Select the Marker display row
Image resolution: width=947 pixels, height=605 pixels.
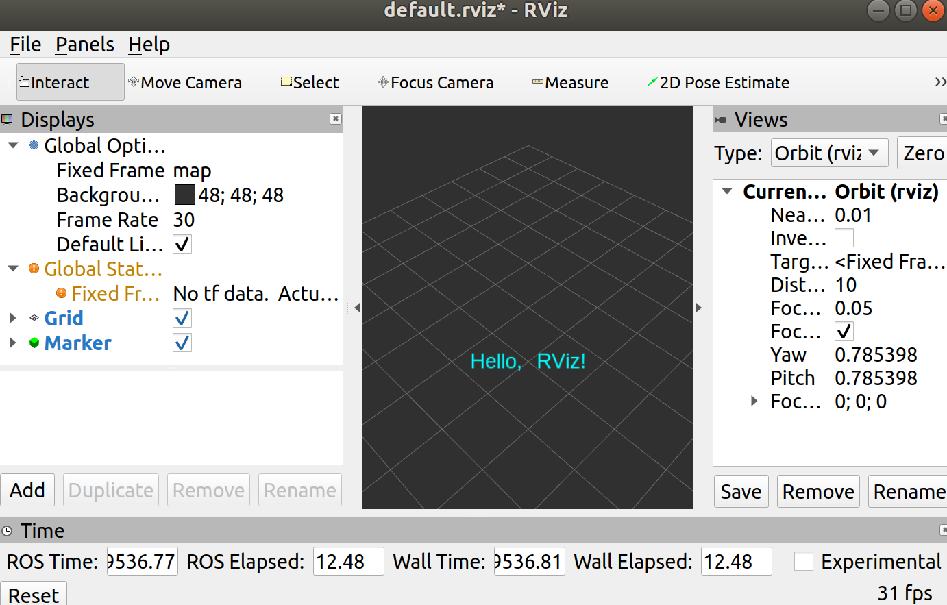171,343
